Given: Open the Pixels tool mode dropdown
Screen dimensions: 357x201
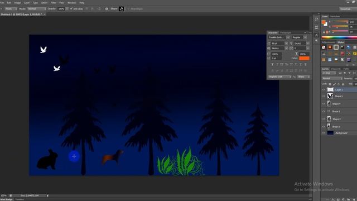Looking at the screenshot, I should tap(11, 9).
